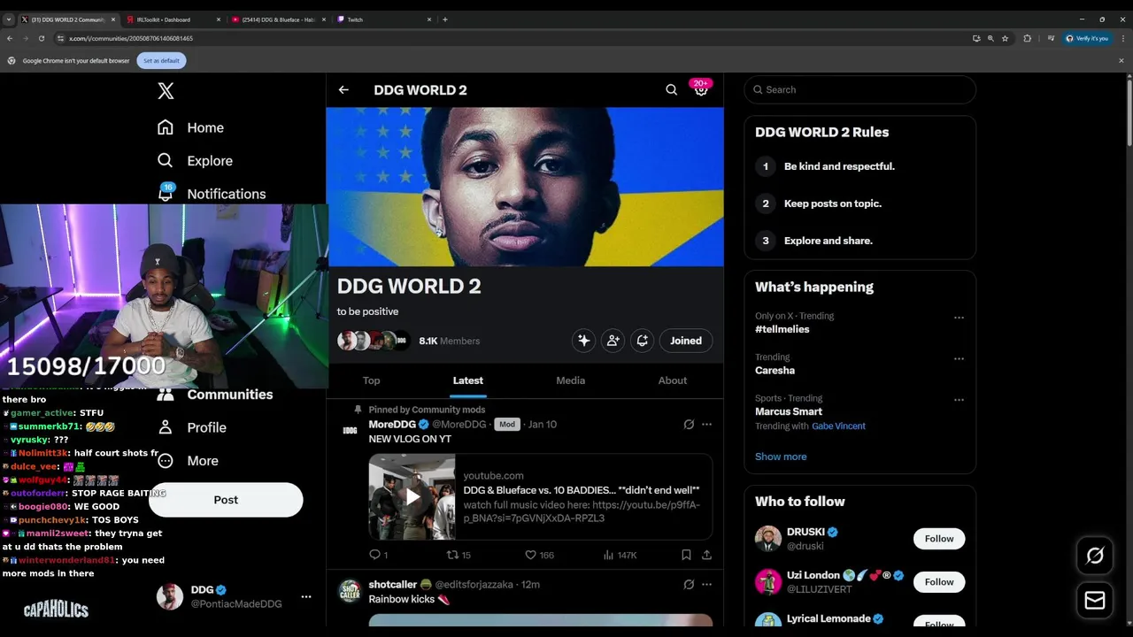Viewport: 1133px width, 637px height.
Task: Open account menu dots next to DDG
Action: 306,597
